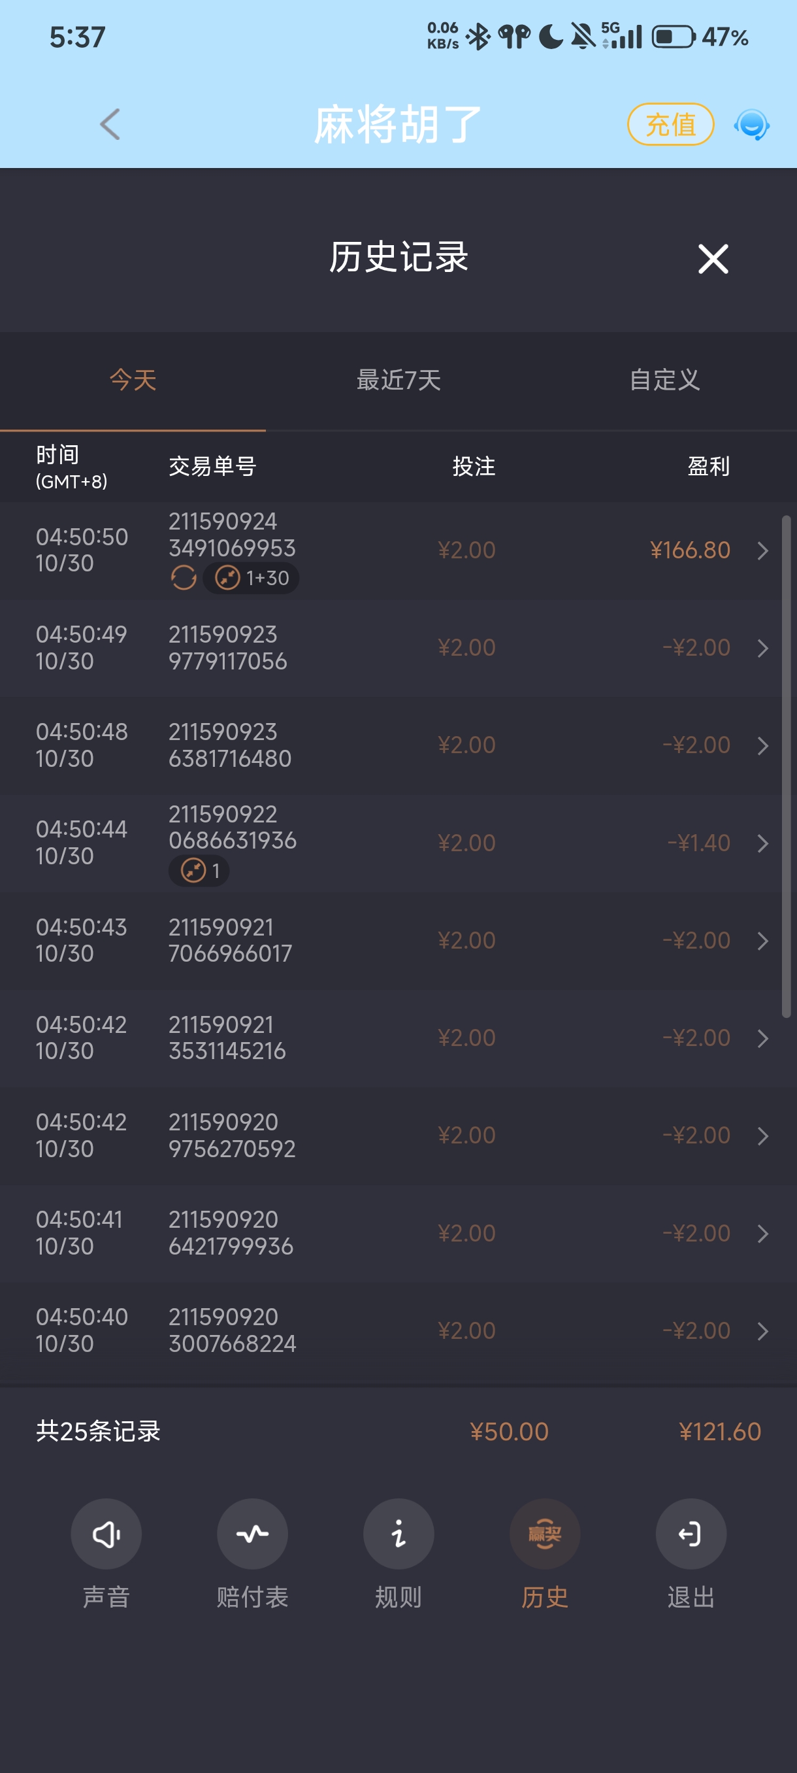Tap the 充值 recharge button
Image resolution: width=797 pixels, height=1773 pixels.
coord(670,125)
